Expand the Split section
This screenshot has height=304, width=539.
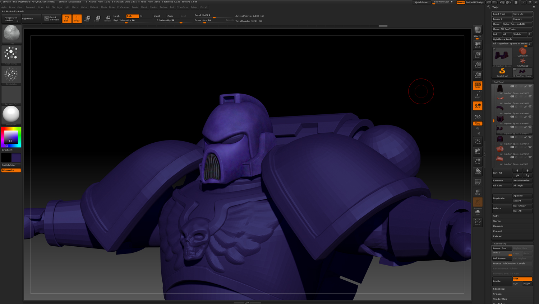(496, 216)
